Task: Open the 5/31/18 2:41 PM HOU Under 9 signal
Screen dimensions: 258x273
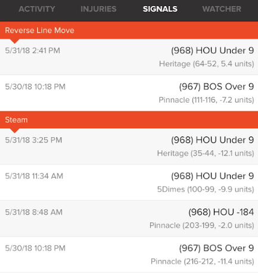Action: pyautogui.click(x=129, y=57)
